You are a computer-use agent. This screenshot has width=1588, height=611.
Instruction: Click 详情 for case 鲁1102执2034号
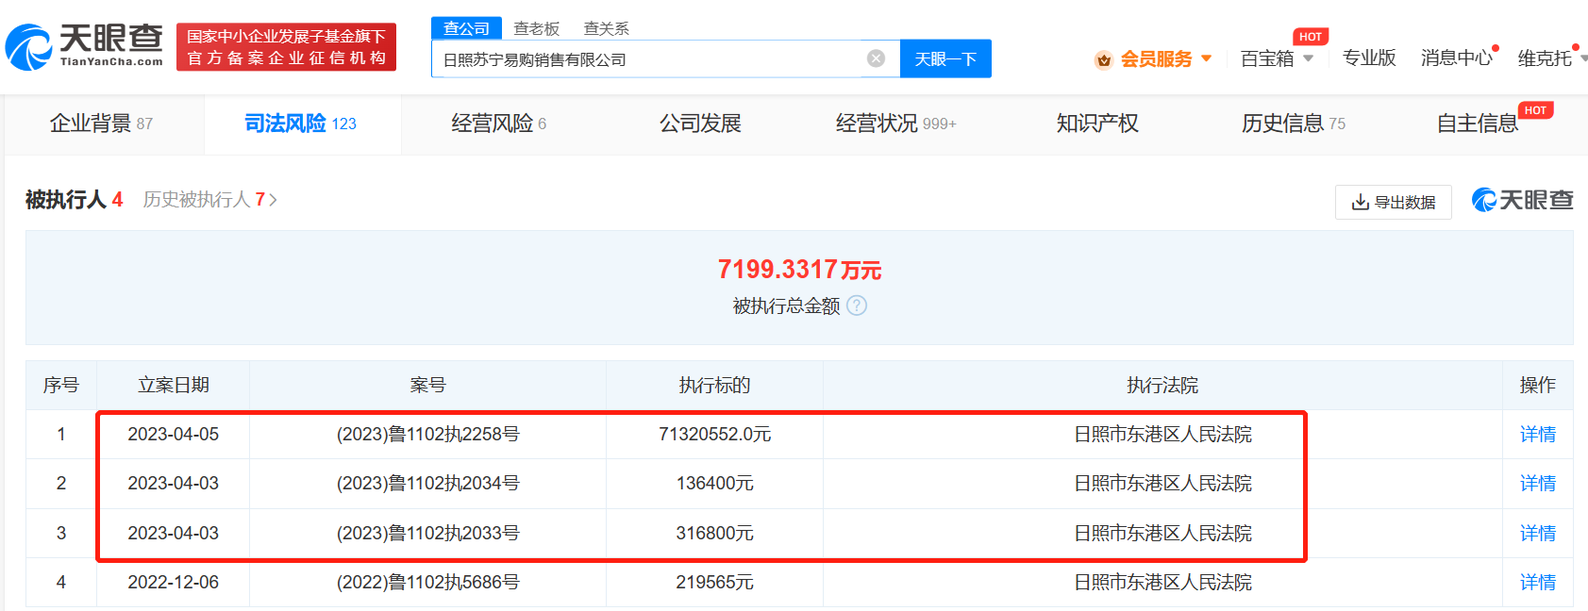[x=1538, y=484]
